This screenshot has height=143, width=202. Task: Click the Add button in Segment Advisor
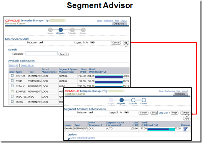click(187, 119)
